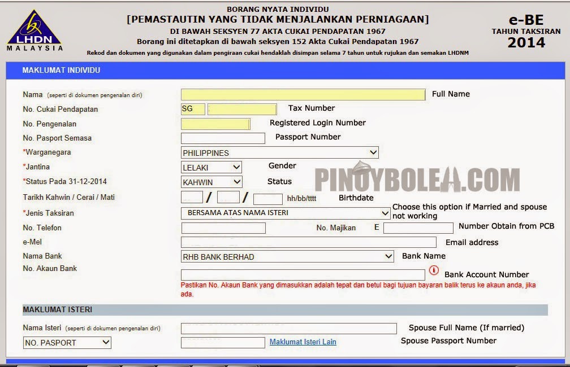Click the year box of Tarikh Kahwin

pos(268,199)
